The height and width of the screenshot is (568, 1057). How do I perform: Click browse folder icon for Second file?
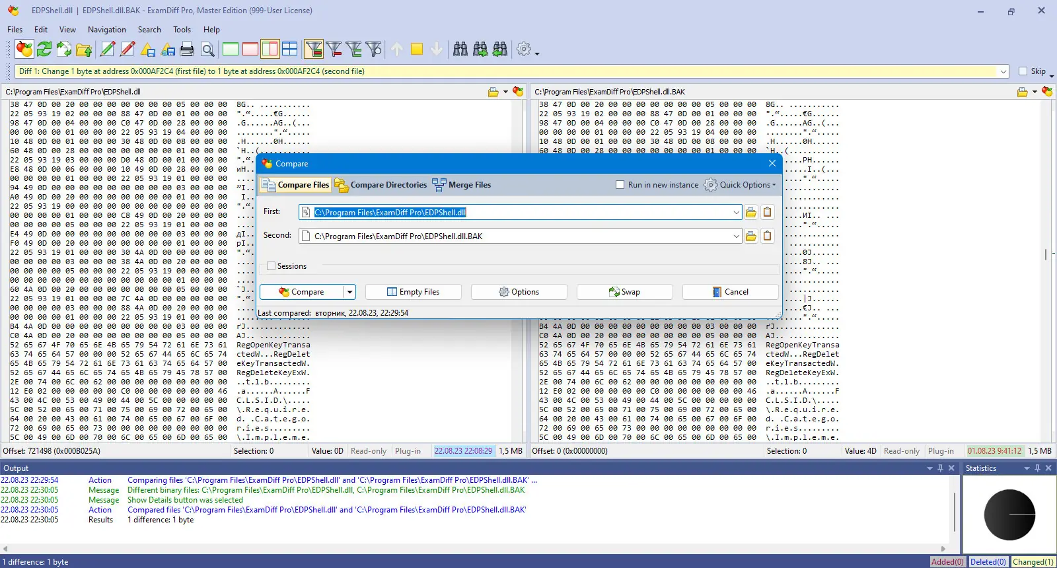click(751, 236)
